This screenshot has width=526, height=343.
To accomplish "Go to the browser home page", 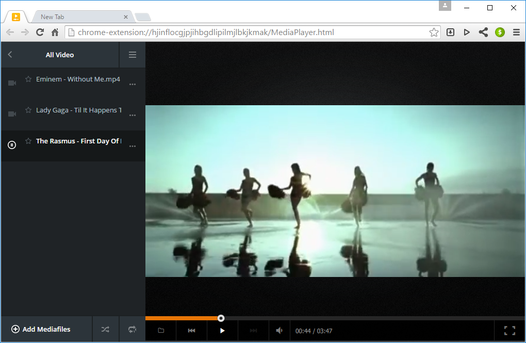I will 55,32.
